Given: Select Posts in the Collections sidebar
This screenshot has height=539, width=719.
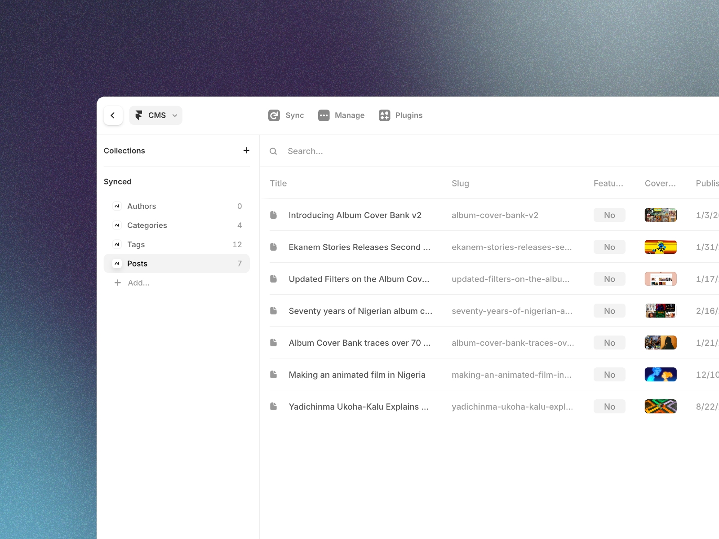Looking at the screenshot, I should point(138,264).
